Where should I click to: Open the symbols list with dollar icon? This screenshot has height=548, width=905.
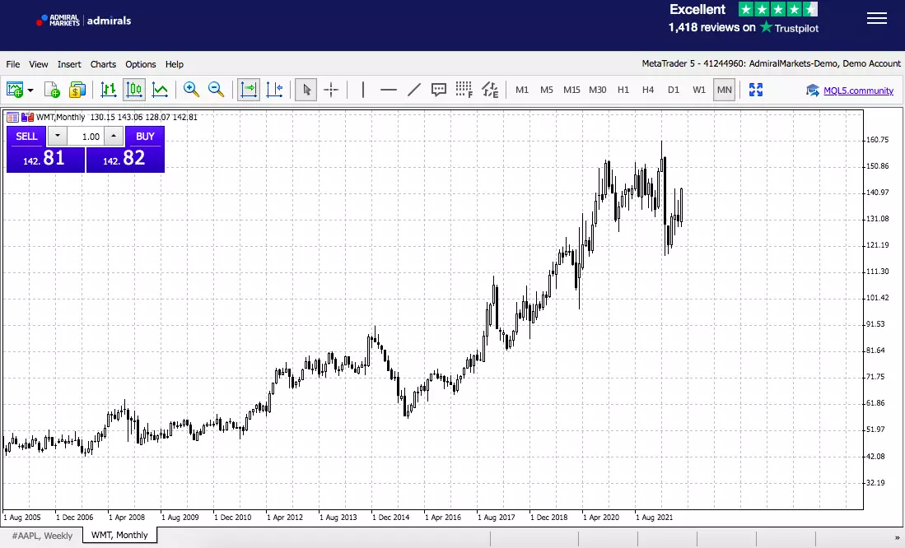(x=77, y=90)
